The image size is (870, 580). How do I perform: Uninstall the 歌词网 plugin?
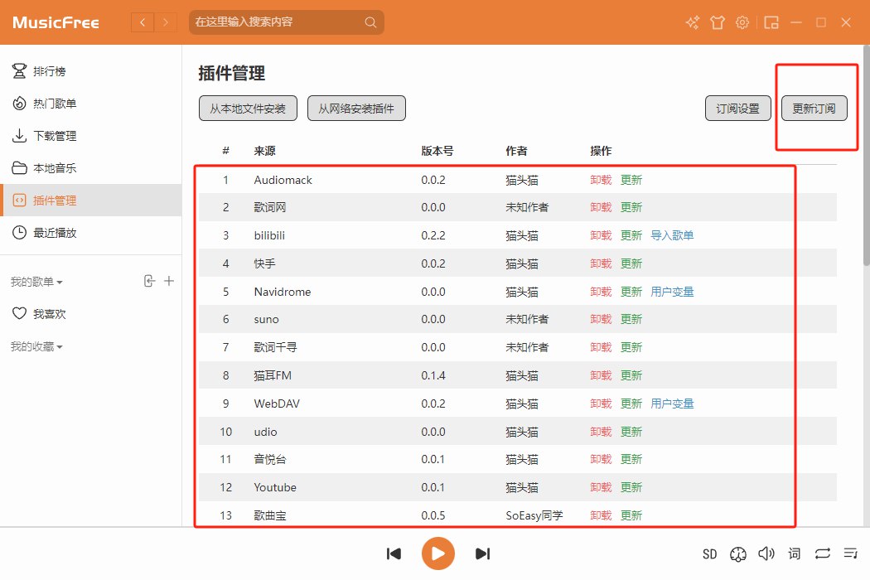tap(601, 207)
